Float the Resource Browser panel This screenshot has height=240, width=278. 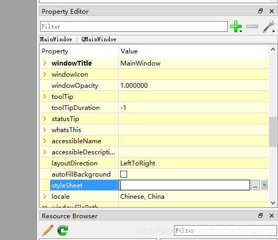(x=261, y=216)
